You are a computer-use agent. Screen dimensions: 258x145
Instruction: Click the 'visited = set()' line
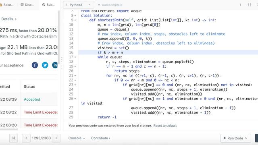click(113, 48)
